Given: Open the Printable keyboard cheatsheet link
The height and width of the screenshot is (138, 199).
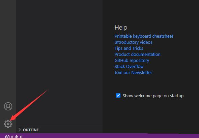Looking at the screenshot, I should (144, 36).
